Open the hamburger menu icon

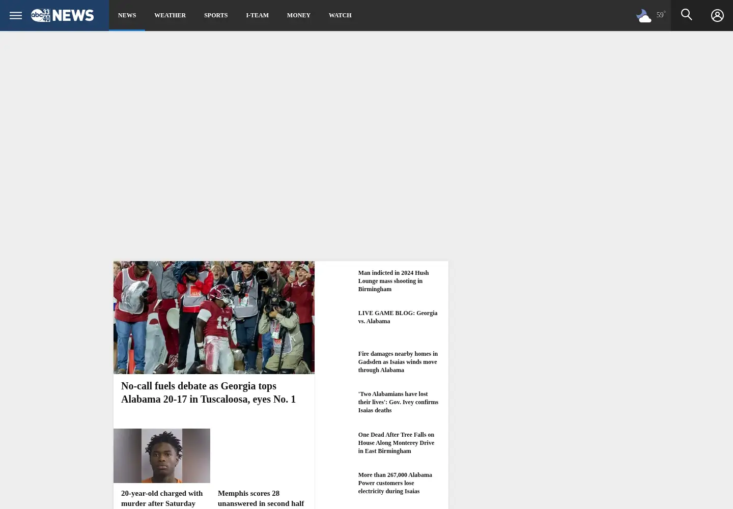[16, 15]
